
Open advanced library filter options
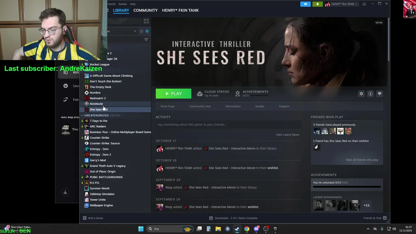coord(146,39)
